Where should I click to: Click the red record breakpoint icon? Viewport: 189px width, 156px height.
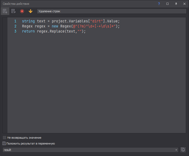pyautogui.click(x=22, y=11)
